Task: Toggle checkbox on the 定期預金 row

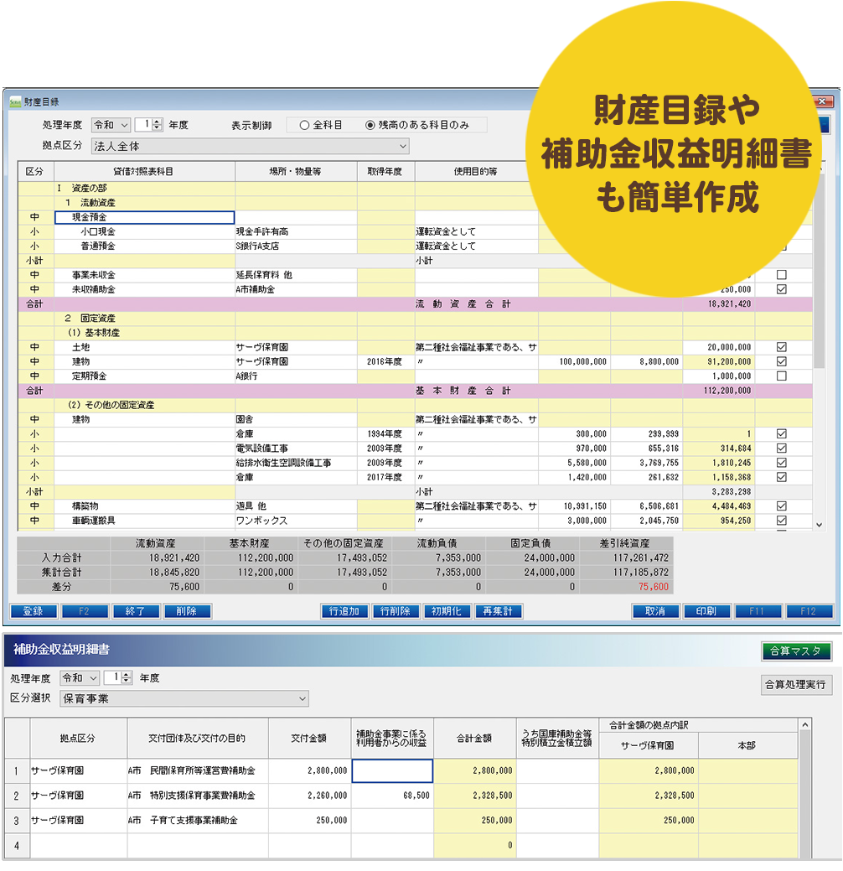Action: [781, 376]
